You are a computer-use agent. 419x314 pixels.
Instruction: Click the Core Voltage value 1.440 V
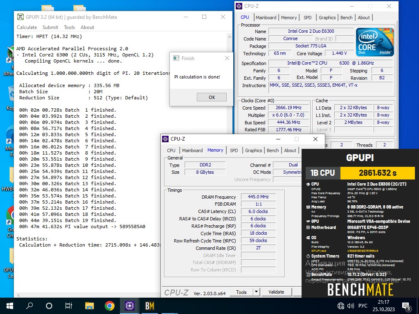[339, 54]
